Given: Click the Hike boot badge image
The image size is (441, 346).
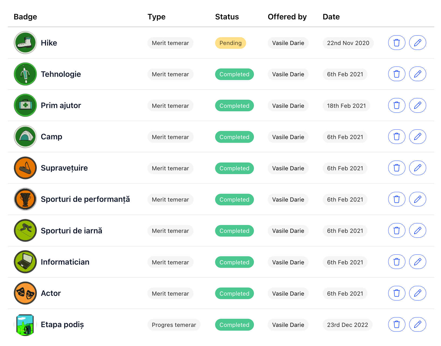Looking at the screenshot, I should [x=25, y=43].
